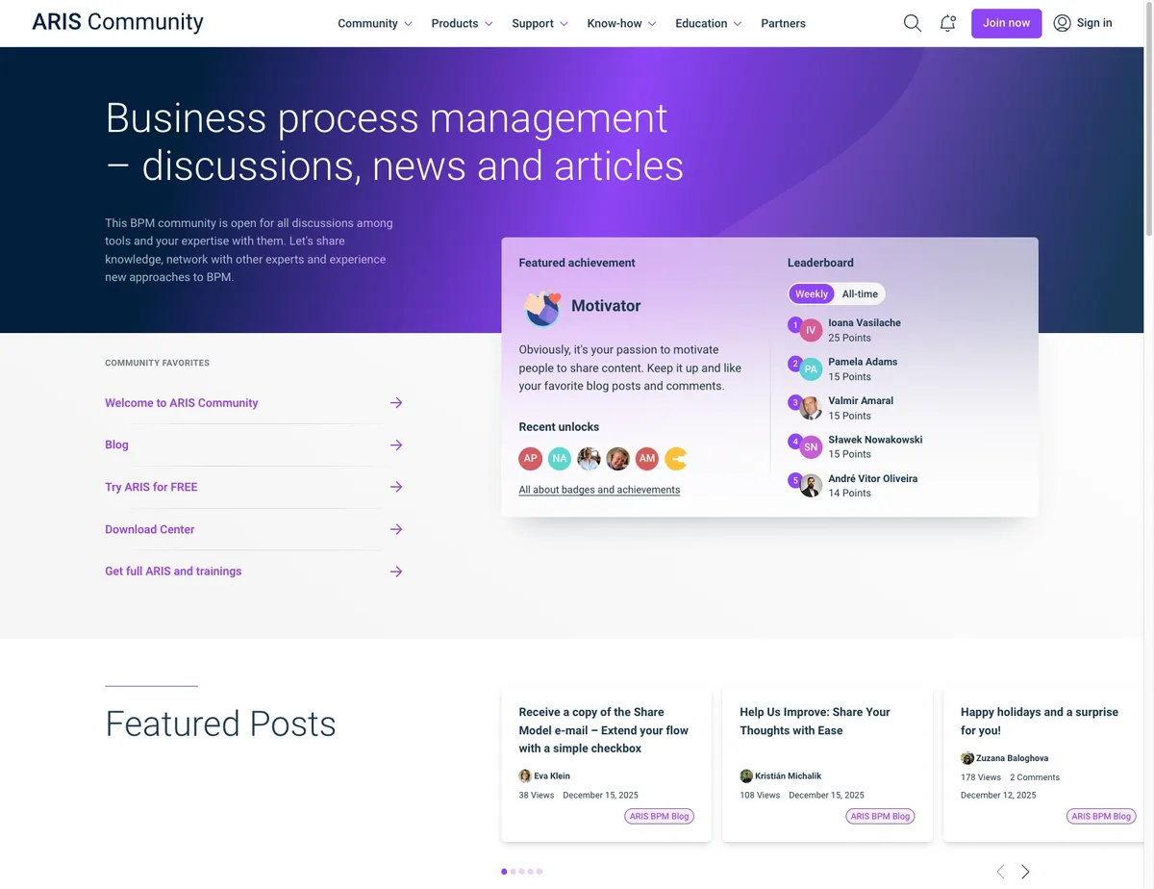Select the last carousel pagination dot
Screen dimensions: 1154x889
[539, 872]
